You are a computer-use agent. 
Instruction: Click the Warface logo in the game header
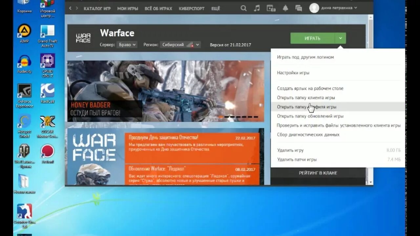83,38
